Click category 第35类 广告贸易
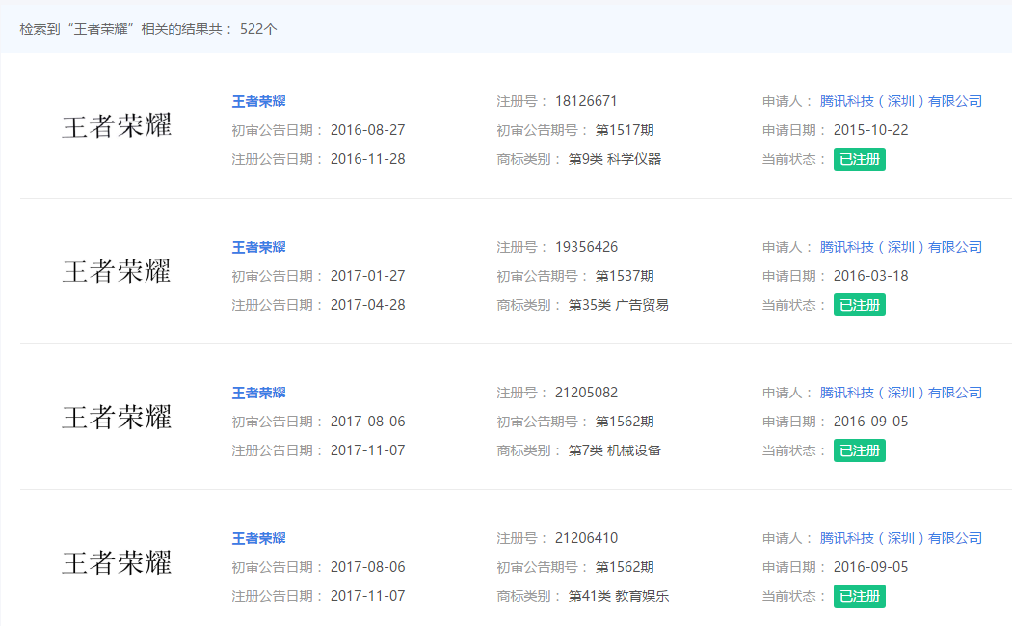Screen dimensions: 1012x626 (x=619, y=305)
